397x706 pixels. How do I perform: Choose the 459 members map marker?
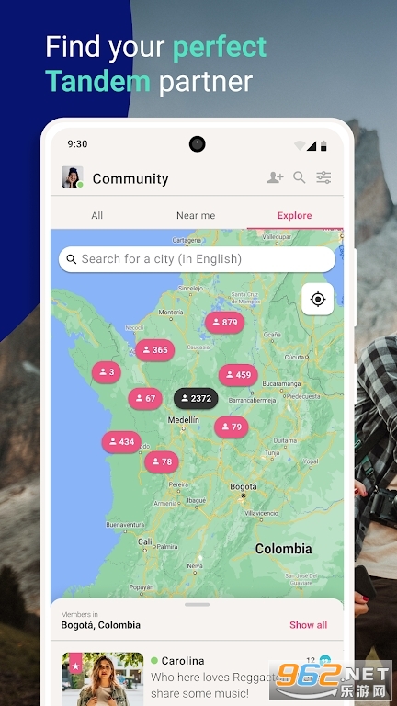point(238,375)
